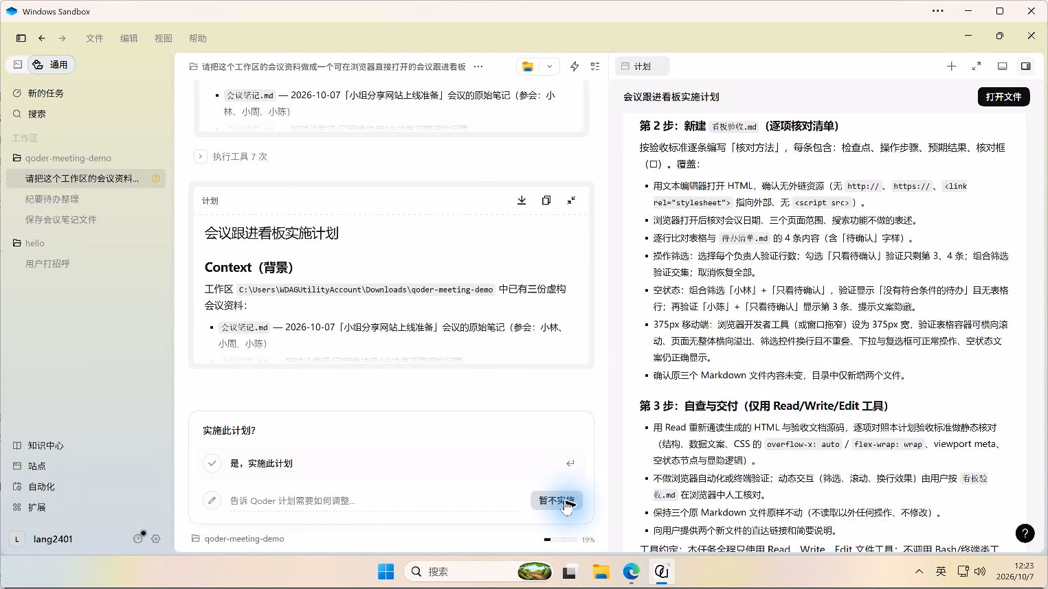Toggle the right side panel layout icon
The image size is (1048, 589).
click(x=1025, y=67)
